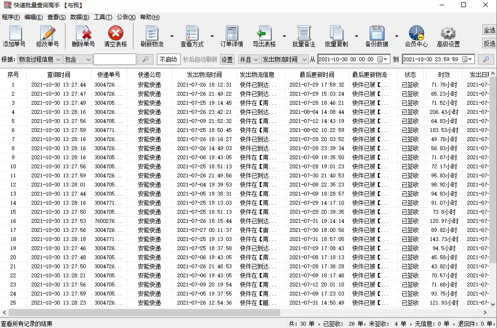Click the horizontal scrollbar right arrow
497x328 pixels.
[x=485, y=313]
